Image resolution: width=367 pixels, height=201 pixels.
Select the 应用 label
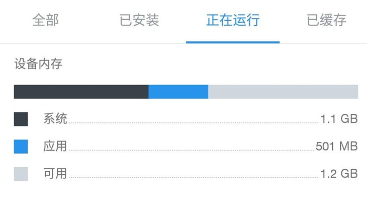coord(55,146)
